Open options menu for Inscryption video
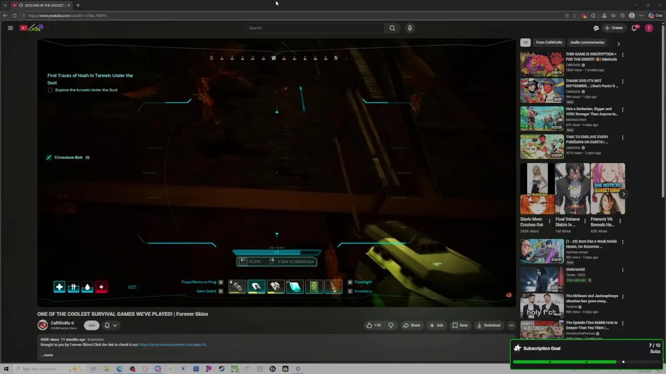This screenshot has width=666, height=374. pyautogui.click(x=622, y=55)
